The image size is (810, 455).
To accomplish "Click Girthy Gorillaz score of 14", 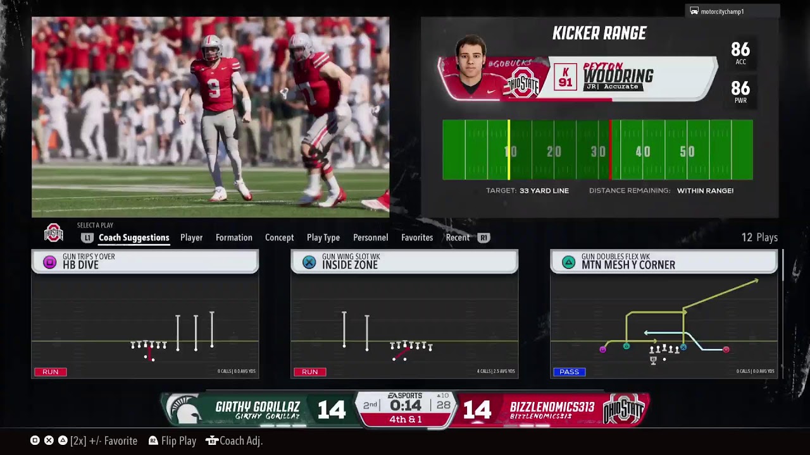I will (331, 410).
